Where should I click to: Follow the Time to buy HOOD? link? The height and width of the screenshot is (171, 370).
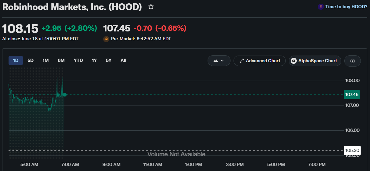(x=346, y=6)
